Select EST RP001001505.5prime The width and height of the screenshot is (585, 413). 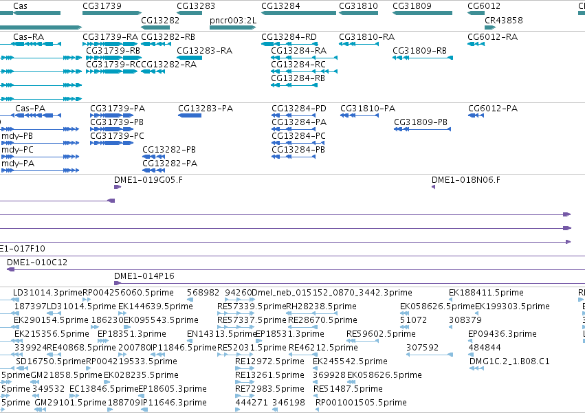361,403
